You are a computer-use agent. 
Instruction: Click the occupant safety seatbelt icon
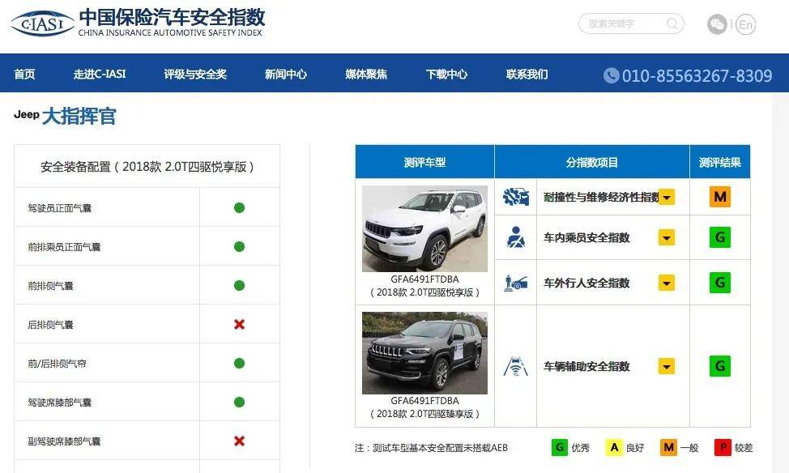click(515, 237)
